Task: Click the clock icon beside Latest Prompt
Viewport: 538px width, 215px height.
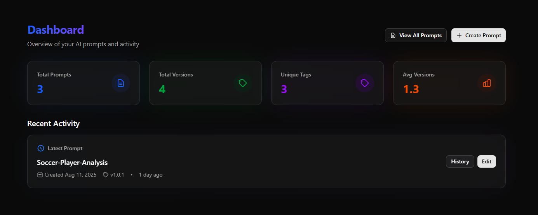Action: point(41,148)
